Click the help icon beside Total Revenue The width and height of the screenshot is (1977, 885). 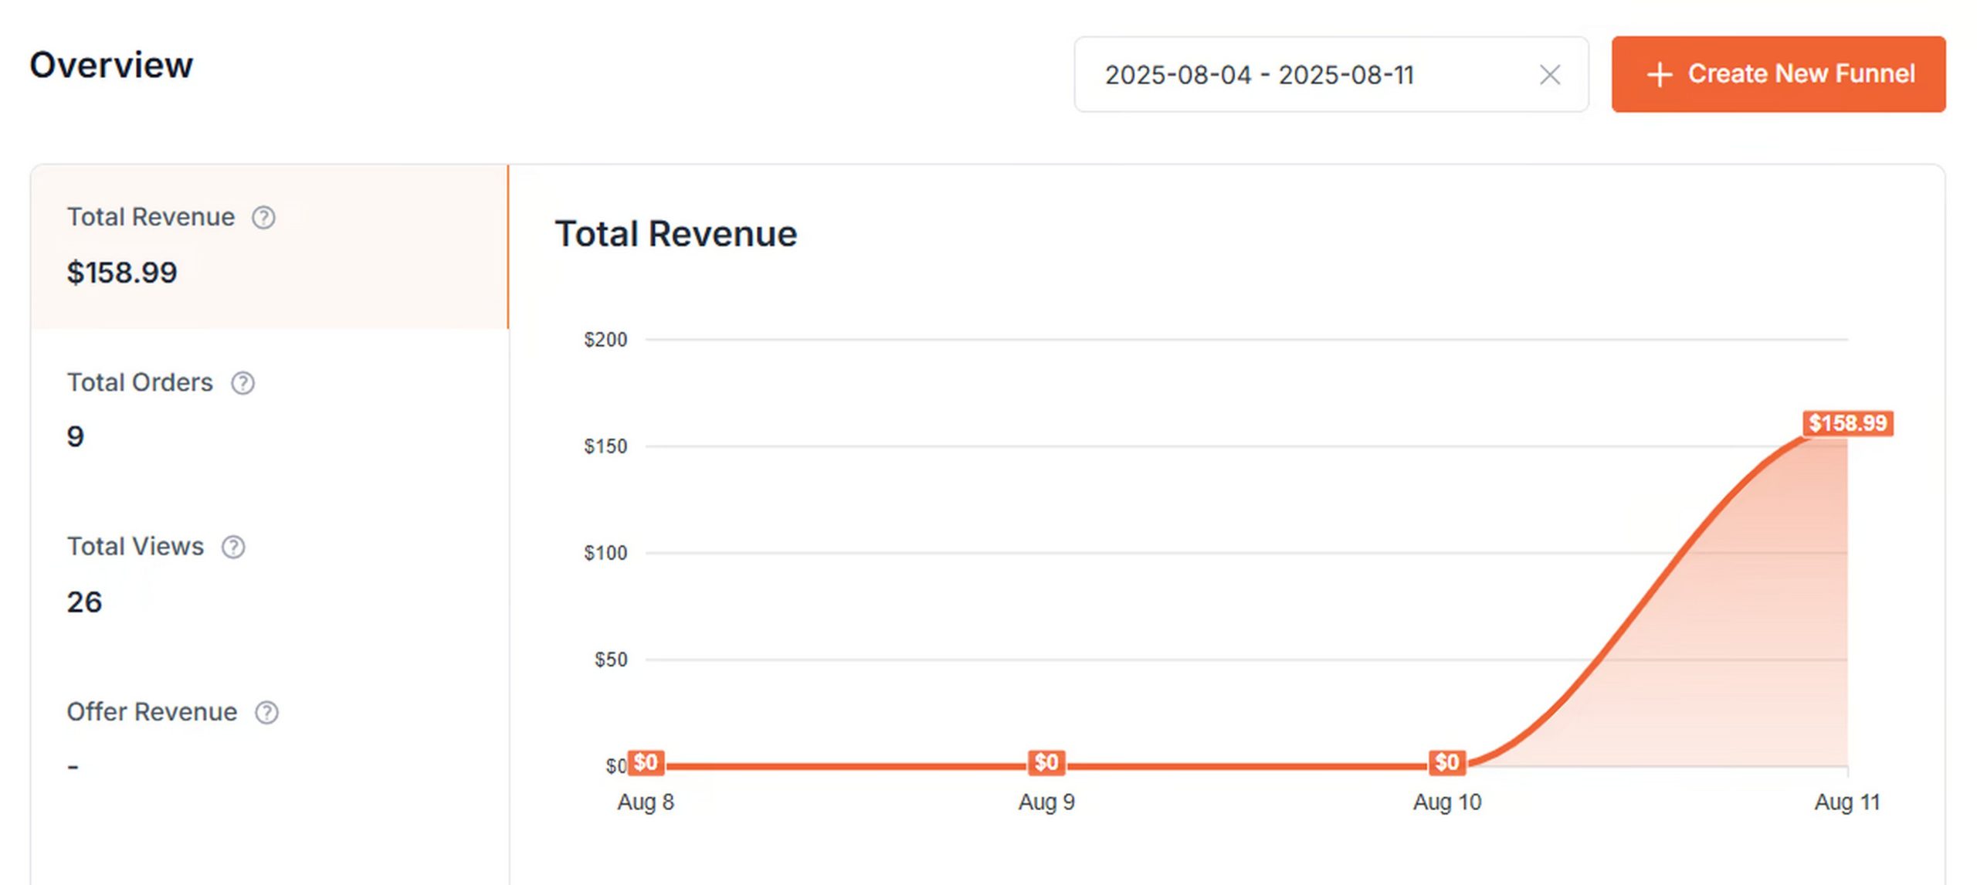pos(263,217)
